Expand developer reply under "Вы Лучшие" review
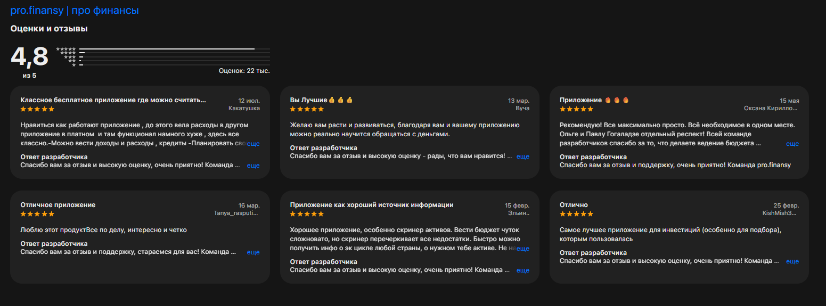 click(x=523, y=156)
